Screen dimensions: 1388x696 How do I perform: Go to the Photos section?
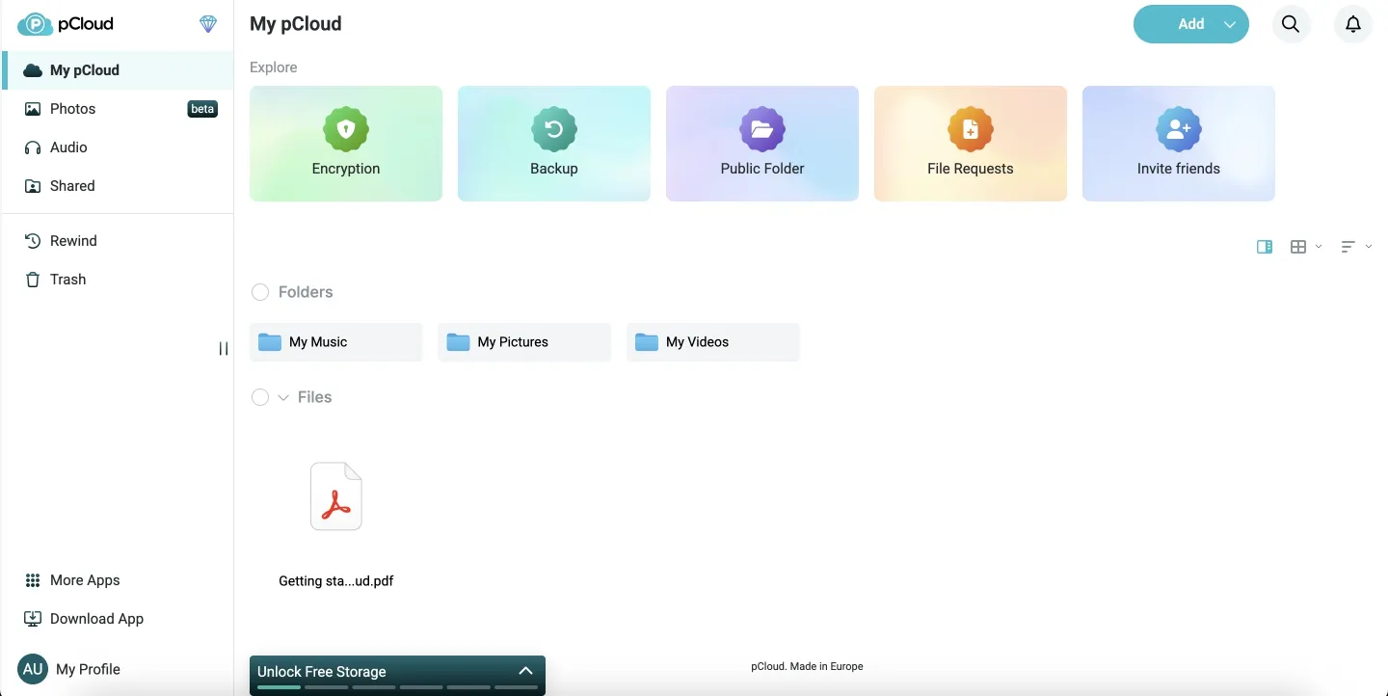pyautogui.click(x=72, y=108)
